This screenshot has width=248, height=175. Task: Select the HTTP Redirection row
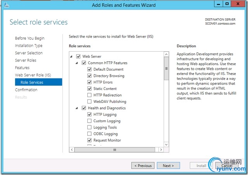click(x=108, y=95)
